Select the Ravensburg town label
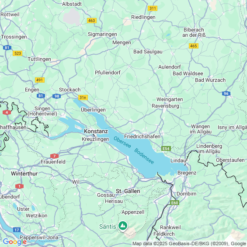The height and width of the screenshot is (247, 247). click(165, 106)
